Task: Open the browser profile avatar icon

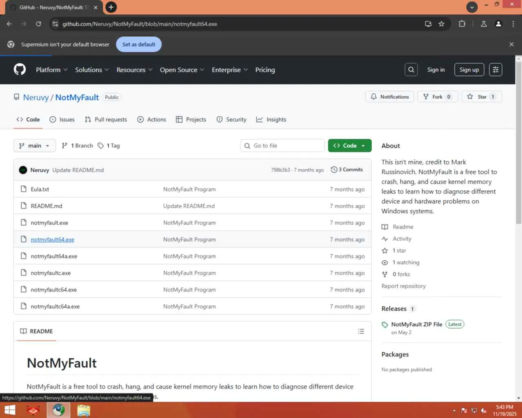Action: [x=498, y=24]
